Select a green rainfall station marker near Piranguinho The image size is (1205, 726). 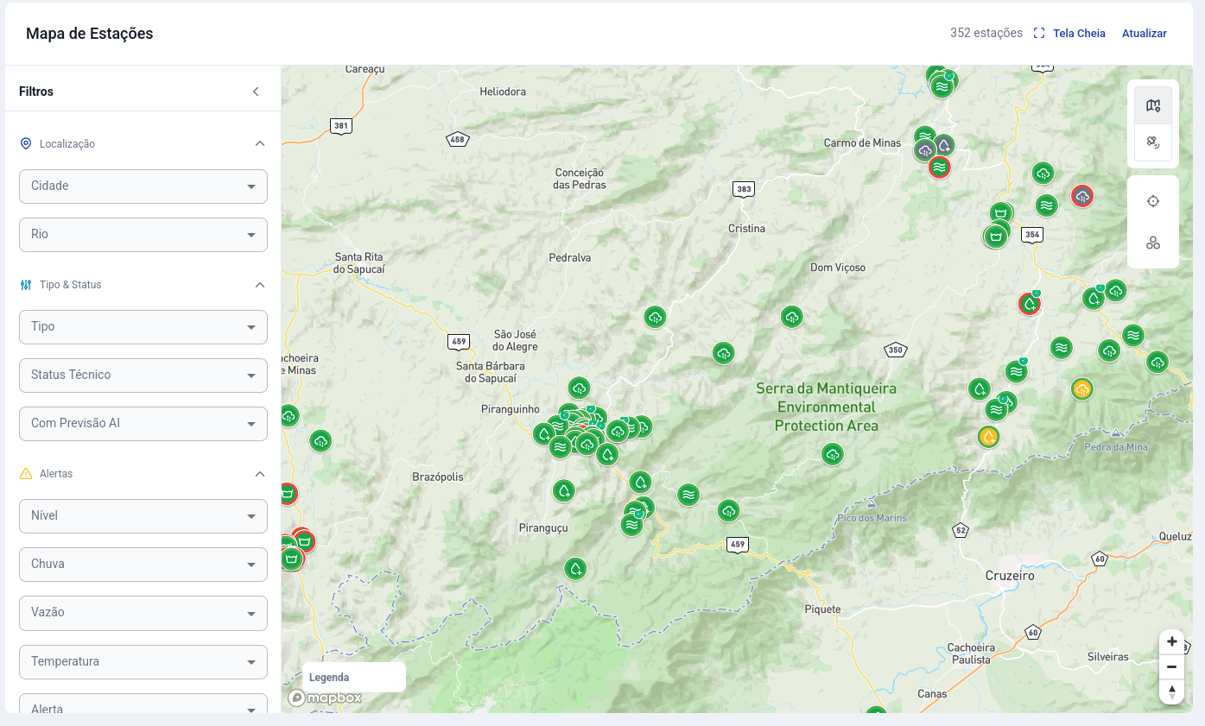point(580,388)
